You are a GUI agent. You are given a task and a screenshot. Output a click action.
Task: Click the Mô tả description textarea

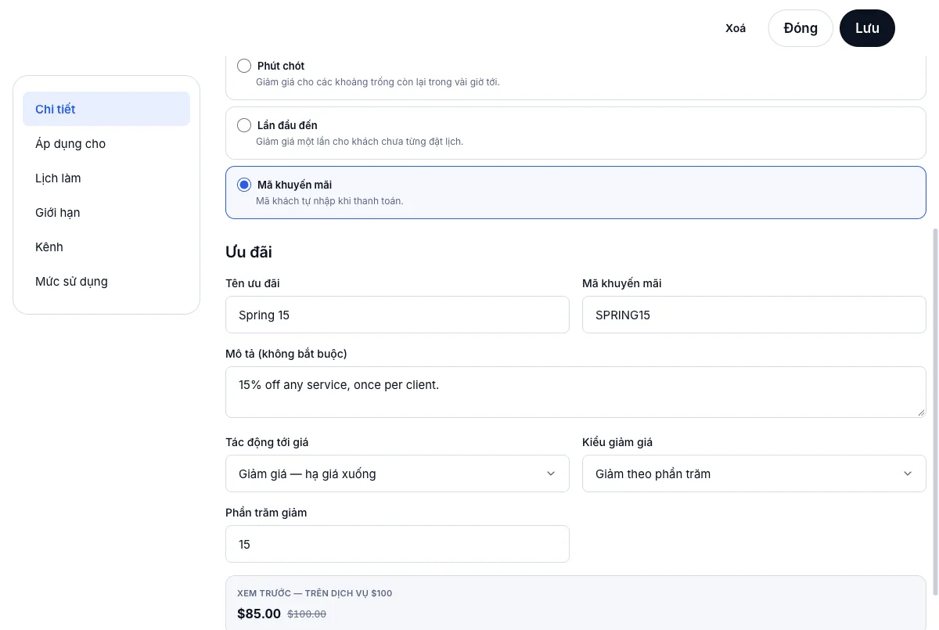coord(576,392)
